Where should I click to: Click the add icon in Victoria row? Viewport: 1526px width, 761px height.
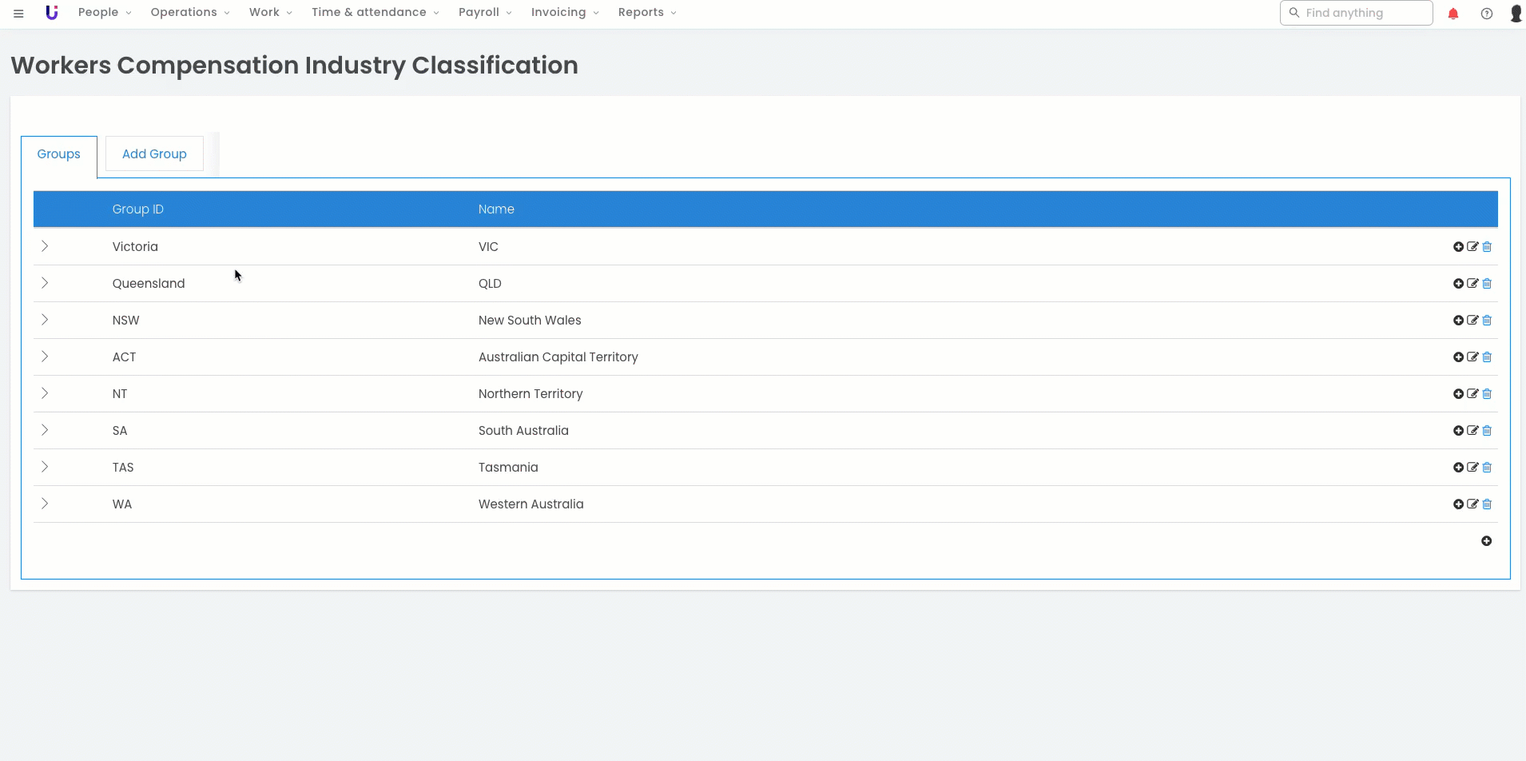[x=1458, y=247]
